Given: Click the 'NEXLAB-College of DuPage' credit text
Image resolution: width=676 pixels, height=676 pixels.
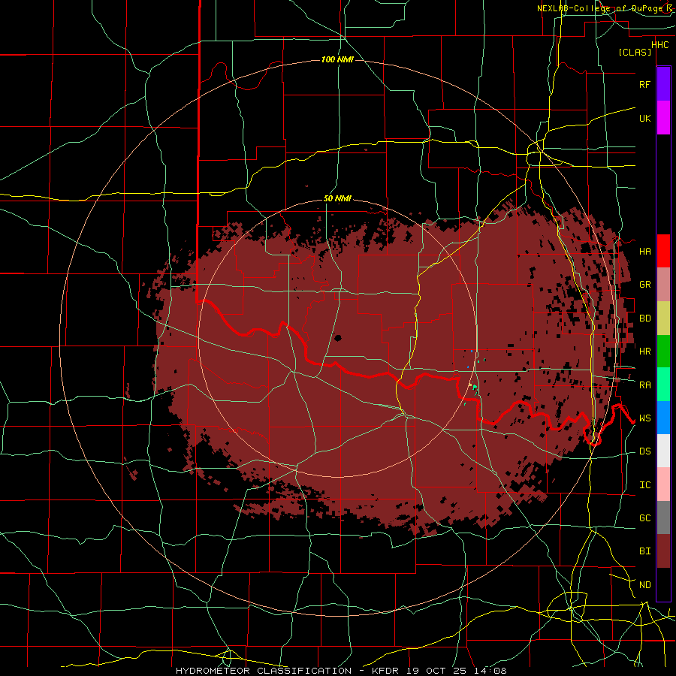Looking at the screenshot, I should point(599,8).
